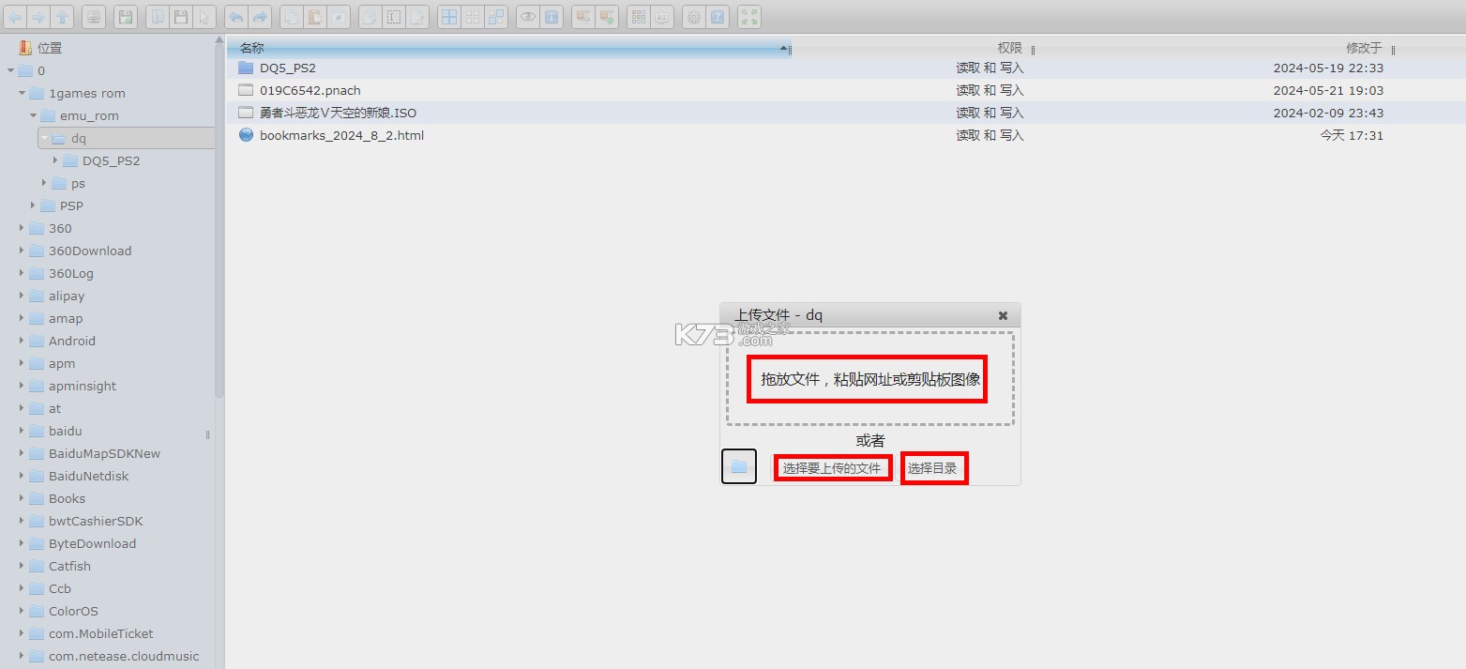The image size is (1466, 669).
Task: Click the 选择要上传的文件 button
Action: point(832,466)
